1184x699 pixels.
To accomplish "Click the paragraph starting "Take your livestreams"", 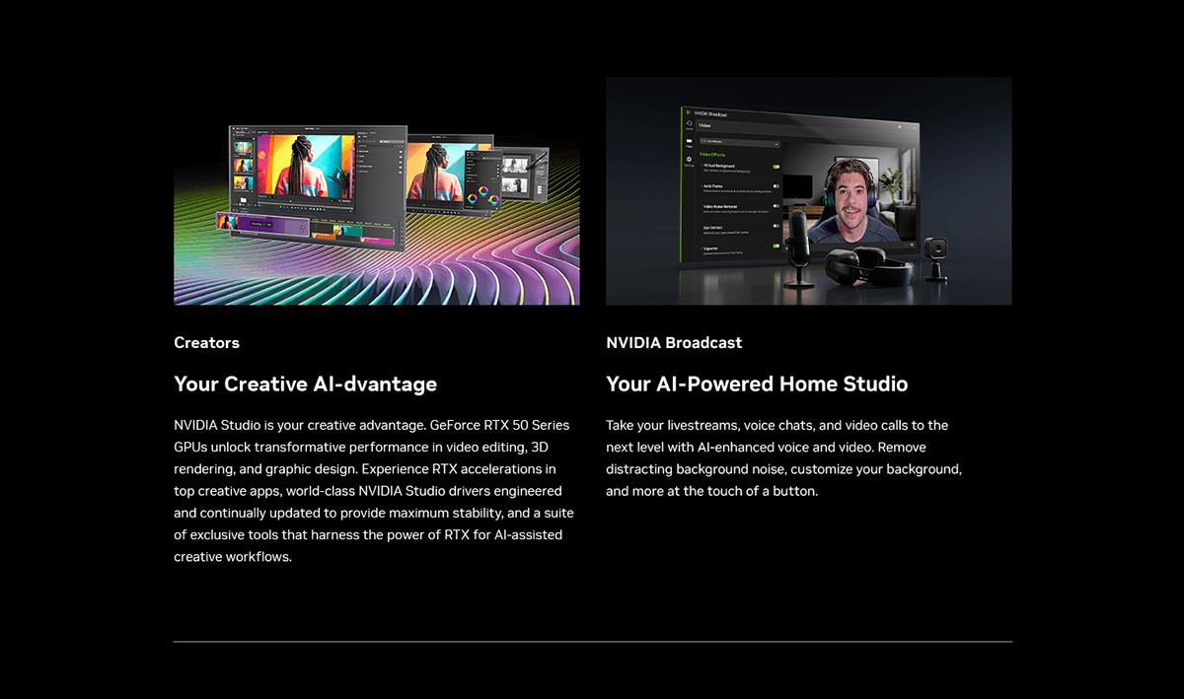I will [x=784, y=458].
